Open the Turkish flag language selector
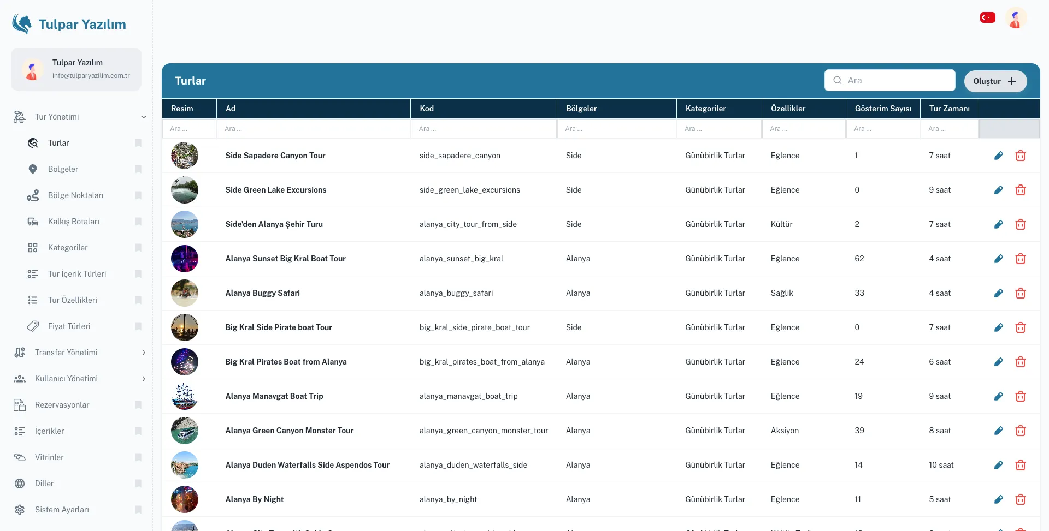Image resolution: width=1049 pixels, height=531 pixels. tap(987, 17)
